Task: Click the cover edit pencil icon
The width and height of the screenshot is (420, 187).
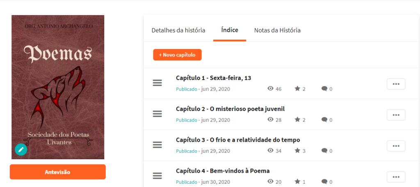Action: point(21,149)
